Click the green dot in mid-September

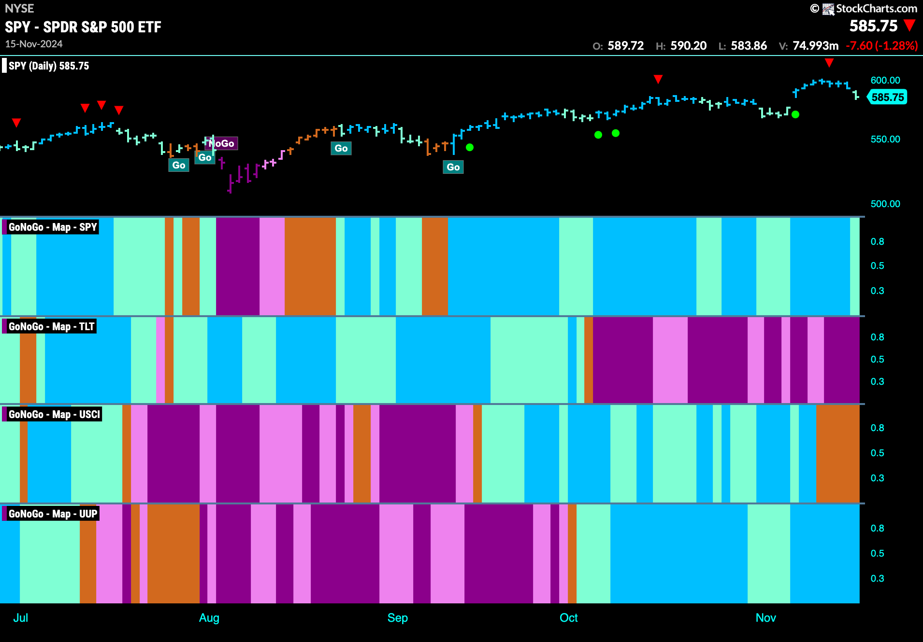pyautogui.click(x=470, y=147)
